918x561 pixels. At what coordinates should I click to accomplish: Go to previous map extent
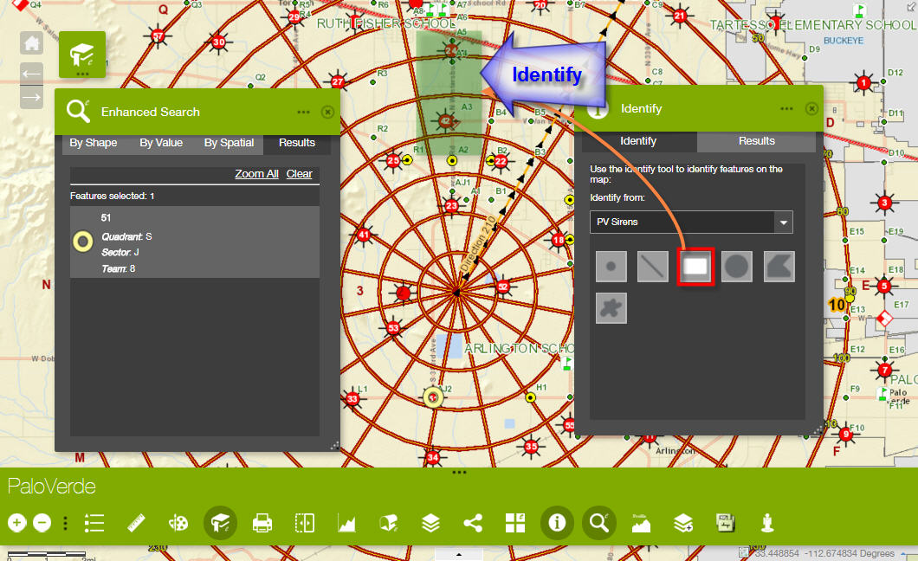(x=32, y=74)
